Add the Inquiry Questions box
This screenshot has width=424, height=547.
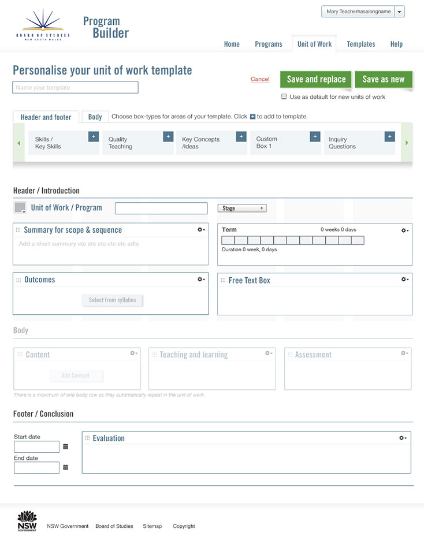coord(390,137)
